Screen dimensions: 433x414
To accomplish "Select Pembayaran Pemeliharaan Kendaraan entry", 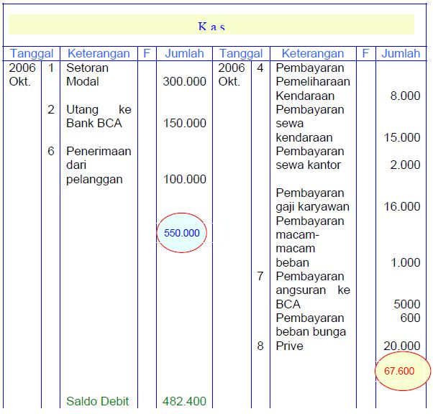I will point(313,82).
